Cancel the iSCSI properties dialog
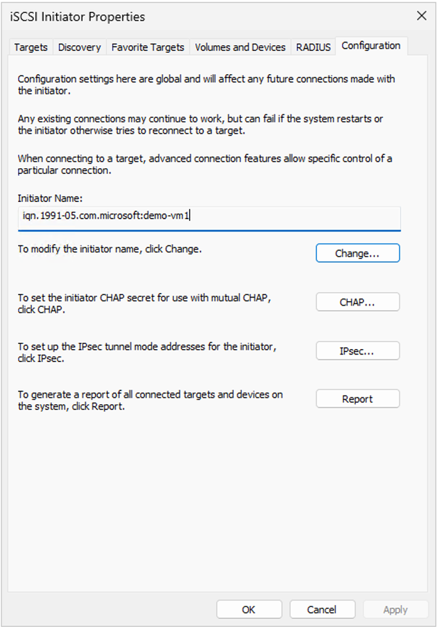 pos(322,609)
